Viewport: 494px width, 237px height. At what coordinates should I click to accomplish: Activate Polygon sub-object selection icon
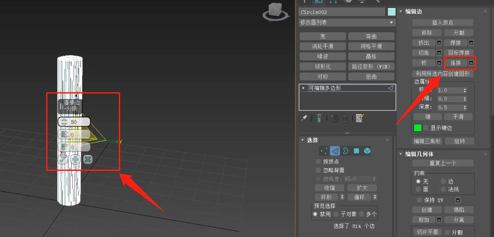coord(356,151)
